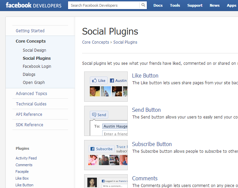
Task: Click the third friend photo under Like
Action: pyautogui.click(x=117, y=91)
